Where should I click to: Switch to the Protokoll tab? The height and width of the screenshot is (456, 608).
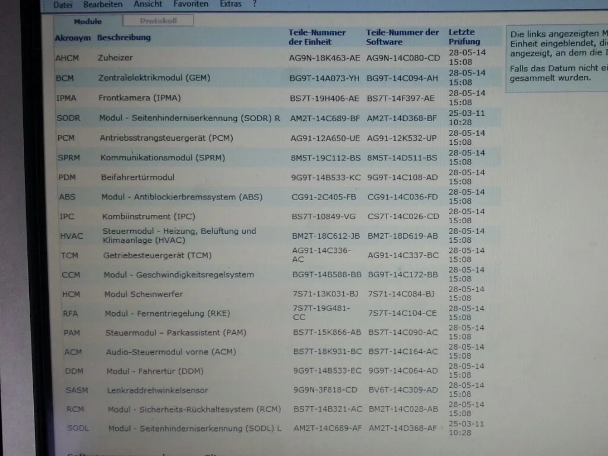click(158, 21)
